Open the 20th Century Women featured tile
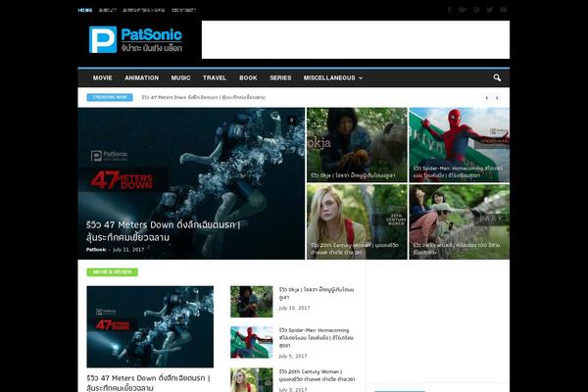588x392 pixels. click(x=357, y=221)
